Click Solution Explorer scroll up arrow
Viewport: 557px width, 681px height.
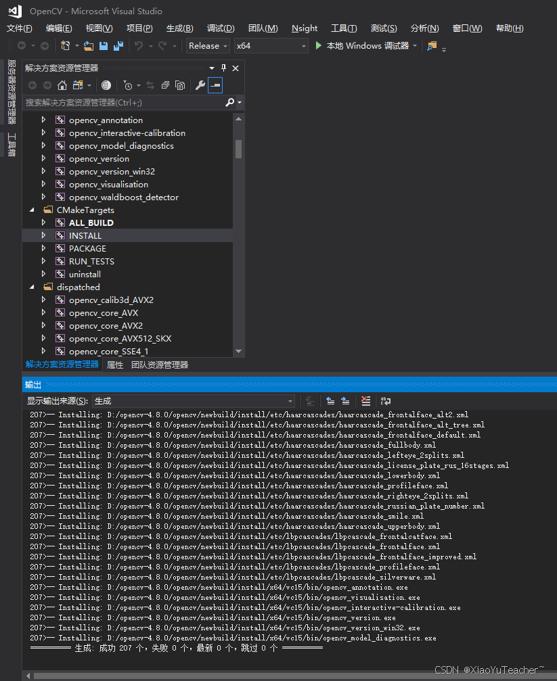click(x=238, y=118)
